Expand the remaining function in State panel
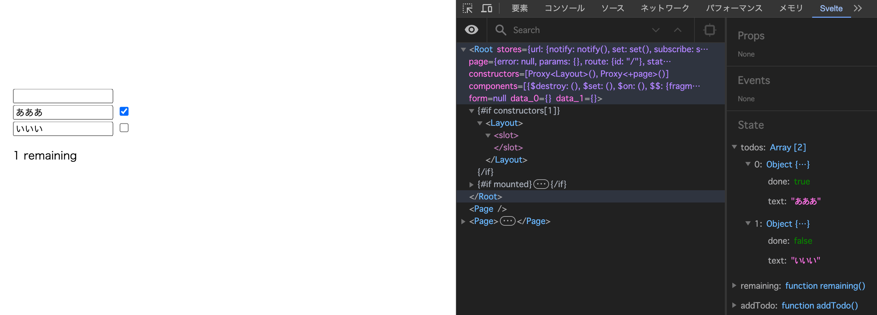The height and width of the screenshot is (315, 877). coord(734,286)
